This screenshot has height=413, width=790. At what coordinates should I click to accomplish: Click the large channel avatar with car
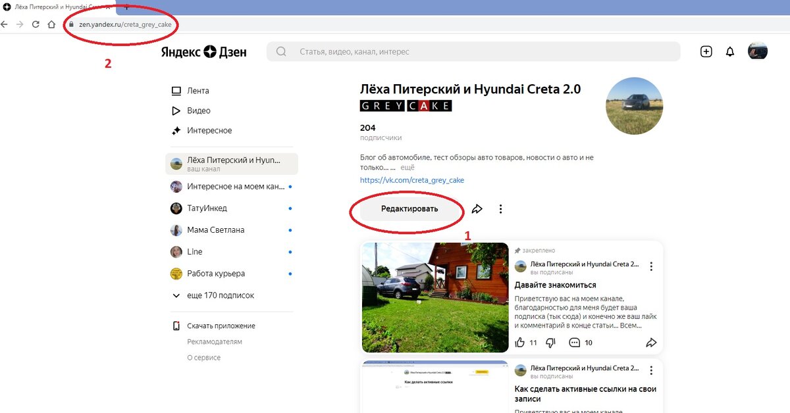point(634,106)
